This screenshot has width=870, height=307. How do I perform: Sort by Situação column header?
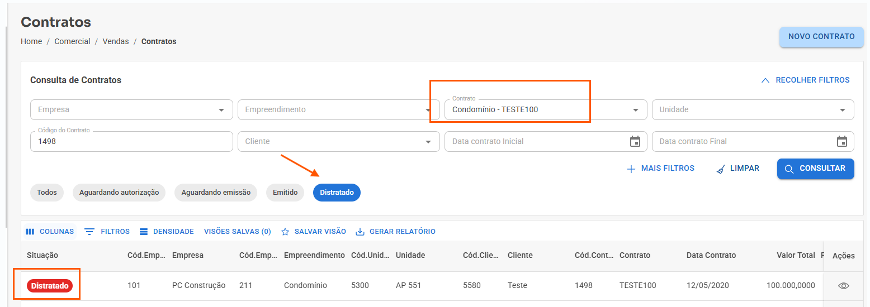42,255
